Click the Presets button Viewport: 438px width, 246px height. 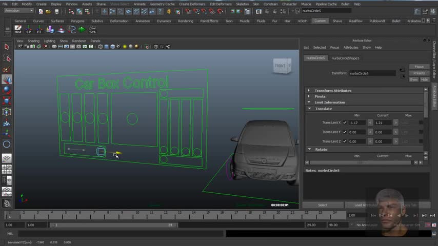tap(419, 73)
